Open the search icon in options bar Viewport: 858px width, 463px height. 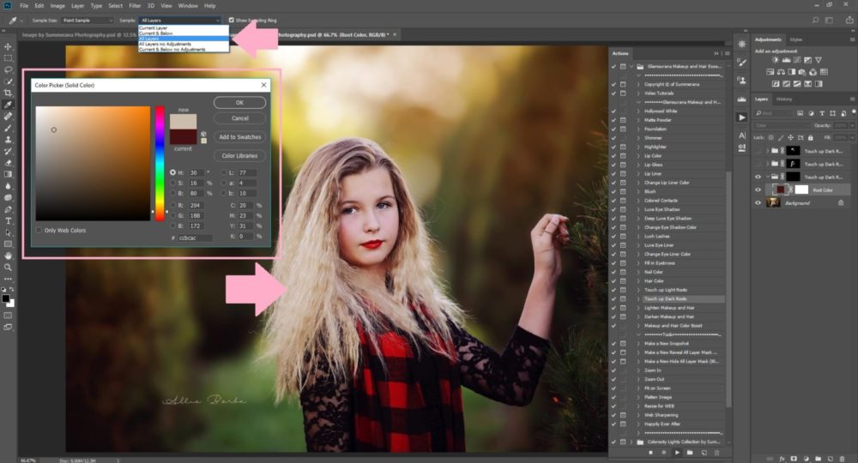point(815,21)
